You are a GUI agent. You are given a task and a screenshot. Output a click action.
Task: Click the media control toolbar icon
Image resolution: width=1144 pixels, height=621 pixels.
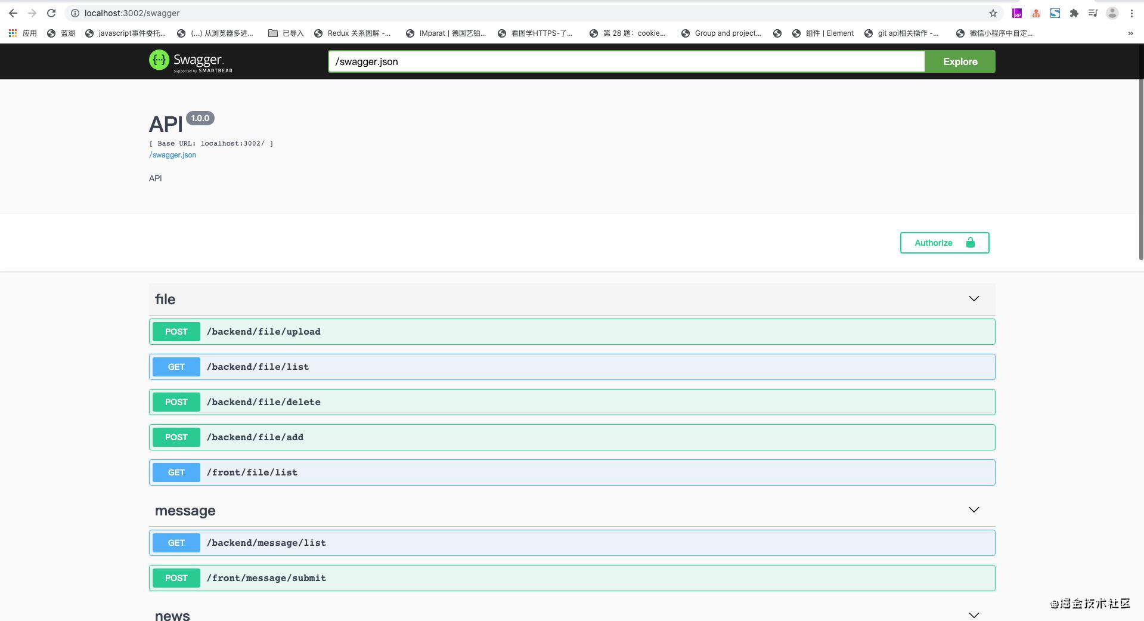coord(1093,13)
